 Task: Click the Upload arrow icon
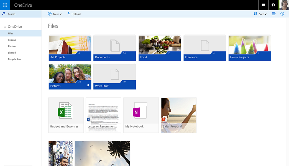69,14
